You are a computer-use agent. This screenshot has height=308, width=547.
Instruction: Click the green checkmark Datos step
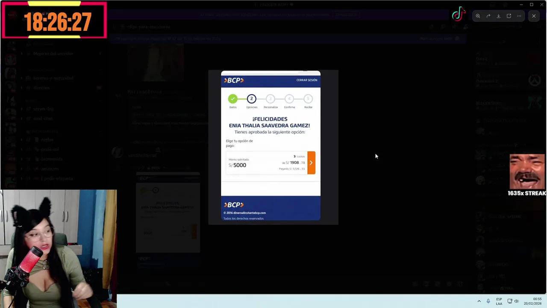(x=232, y=99)
